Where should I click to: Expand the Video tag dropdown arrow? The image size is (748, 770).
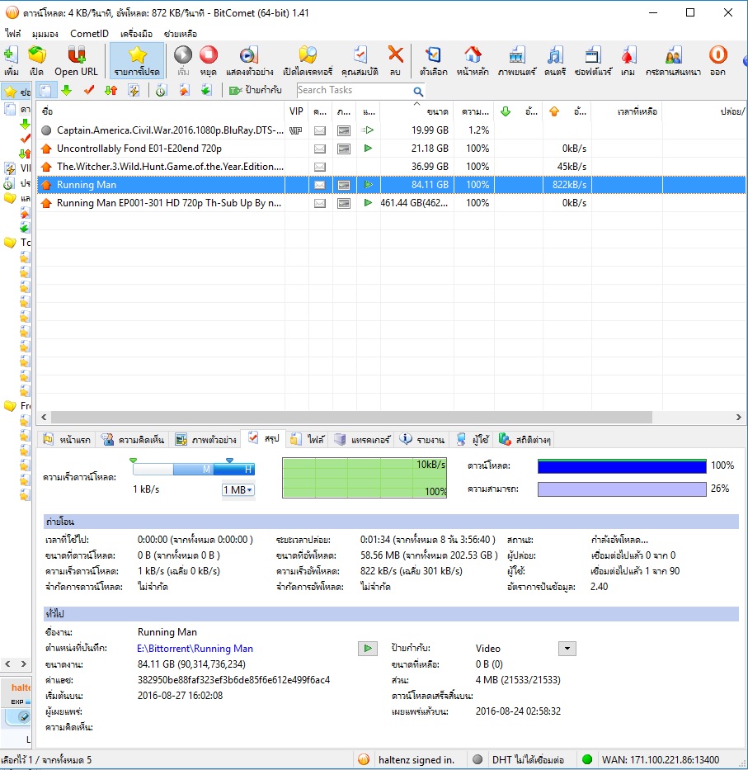[x=567, y=649]
